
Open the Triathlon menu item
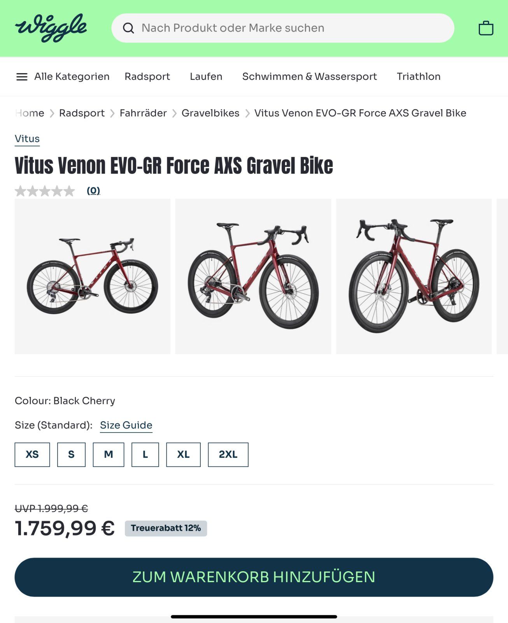click(x=419, y=77)
